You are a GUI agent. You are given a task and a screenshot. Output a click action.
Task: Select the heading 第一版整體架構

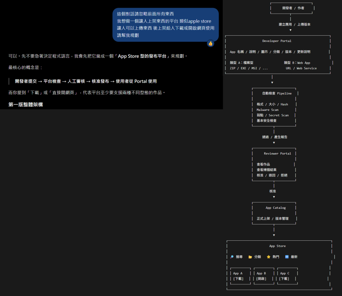point(26,105)
